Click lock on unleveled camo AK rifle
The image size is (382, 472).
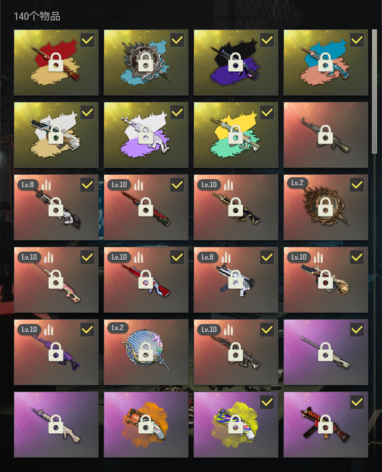point(325,135)
